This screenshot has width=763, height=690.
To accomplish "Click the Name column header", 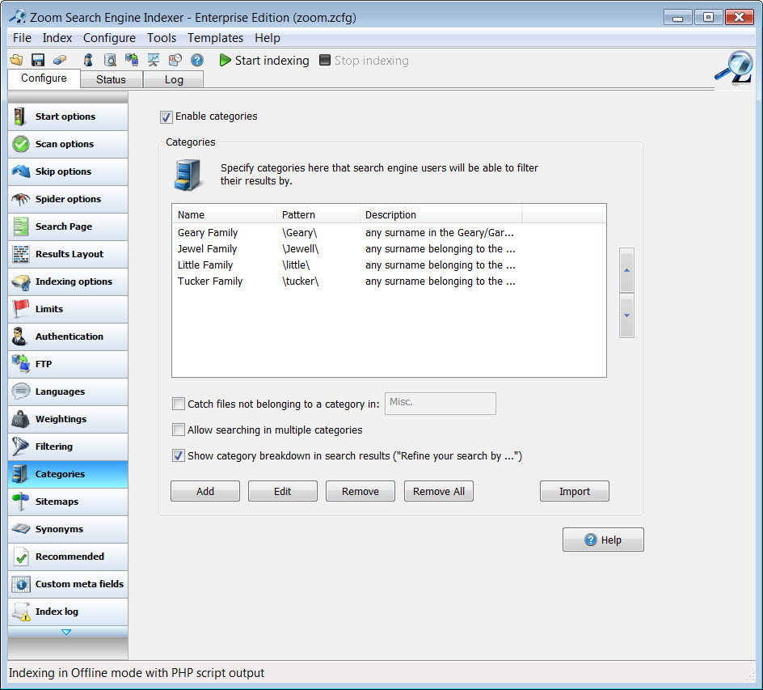I will [x=225, y=214].
